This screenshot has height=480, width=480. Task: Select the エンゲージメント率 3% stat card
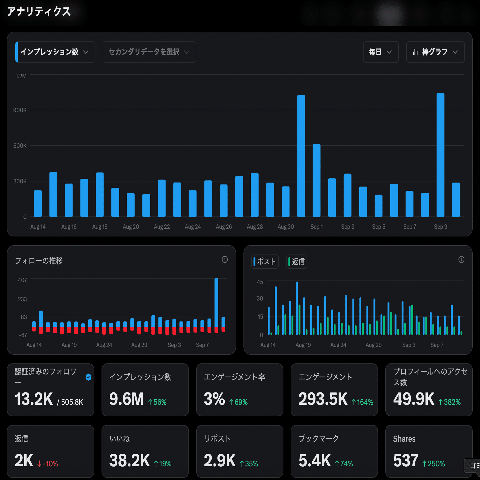[x=240, y=390]
